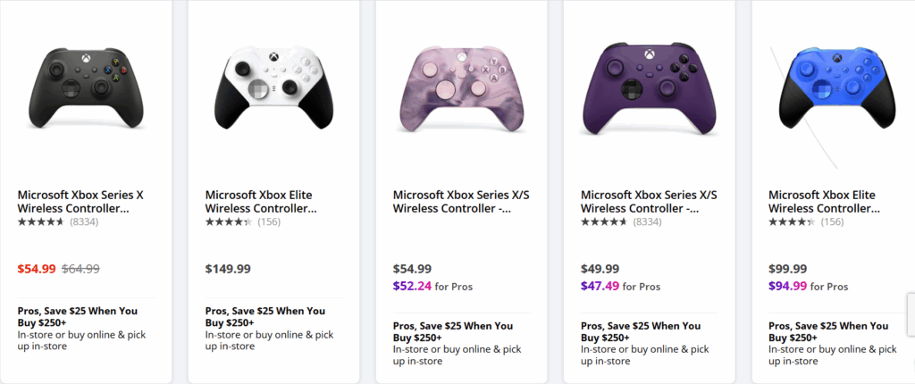The width and height of the screenshot is (915, 384).
Task: Click star rating of the purple controller
Action: [x=603, y=221]
